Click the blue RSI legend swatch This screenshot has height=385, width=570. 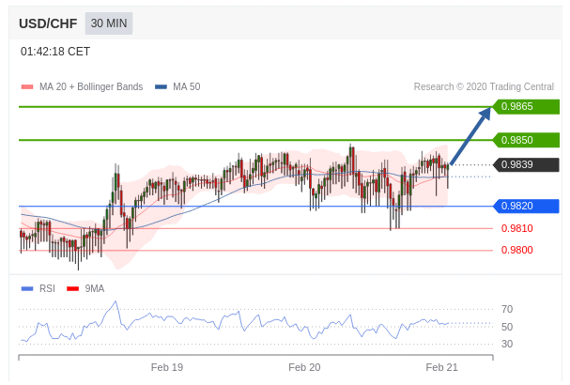click(x=27, y=288)
